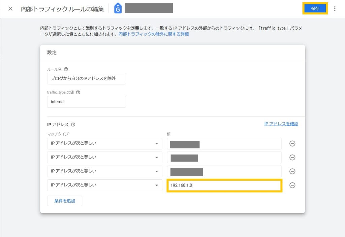Click help icon next to traffic_type の値
The image size is (345, 237).
(78, 92)
